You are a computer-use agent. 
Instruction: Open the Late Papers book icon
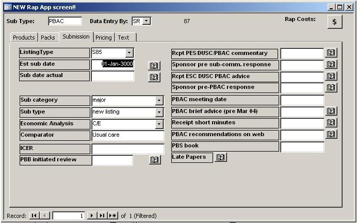coord(221,157)
